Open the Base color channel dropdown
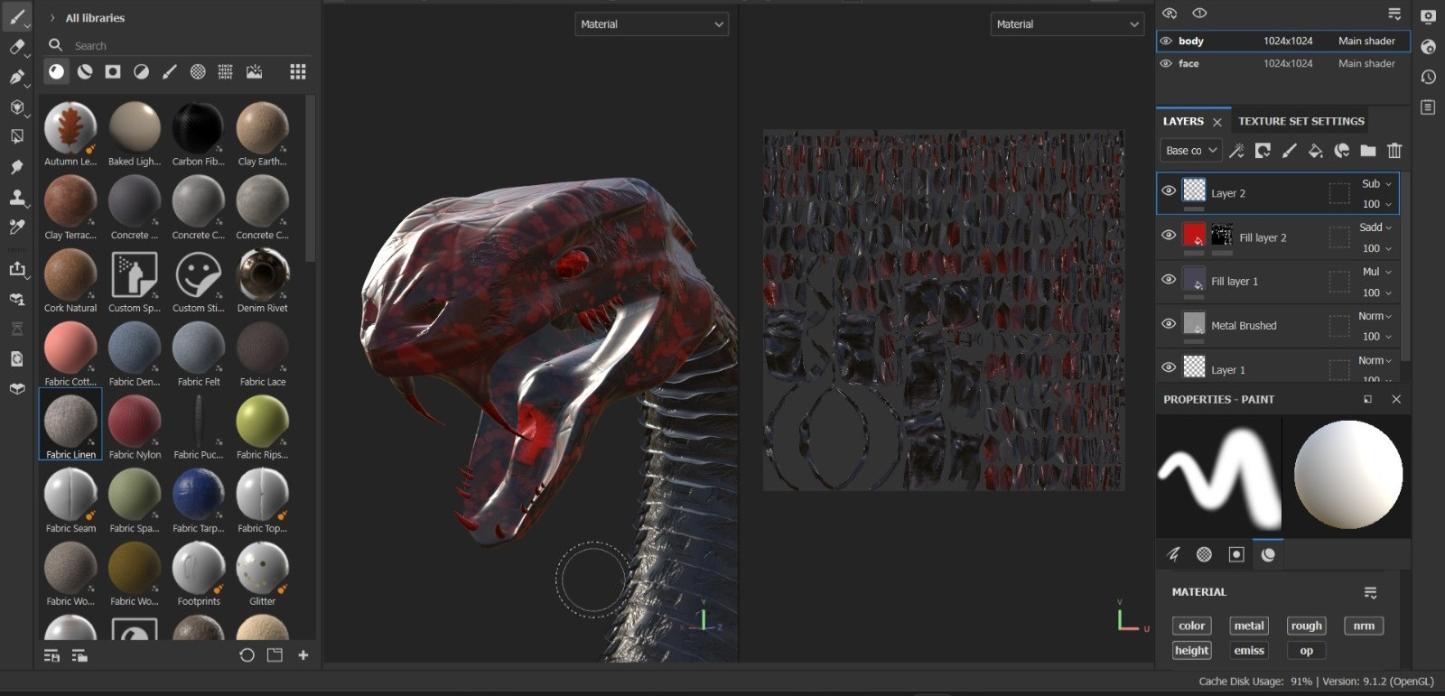Viewport: 1445px width, 696px height. click(x=1191, y=151)
